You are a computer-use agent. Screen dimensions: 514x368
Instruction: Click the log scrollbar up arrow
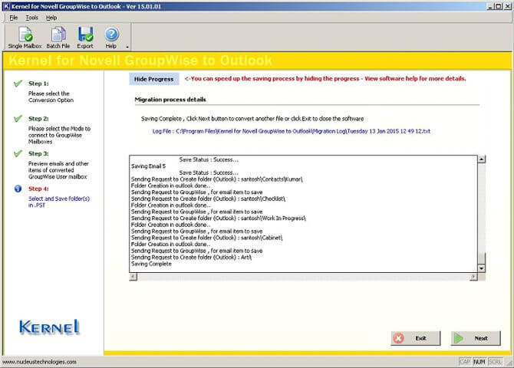click(x=481, y=159)
